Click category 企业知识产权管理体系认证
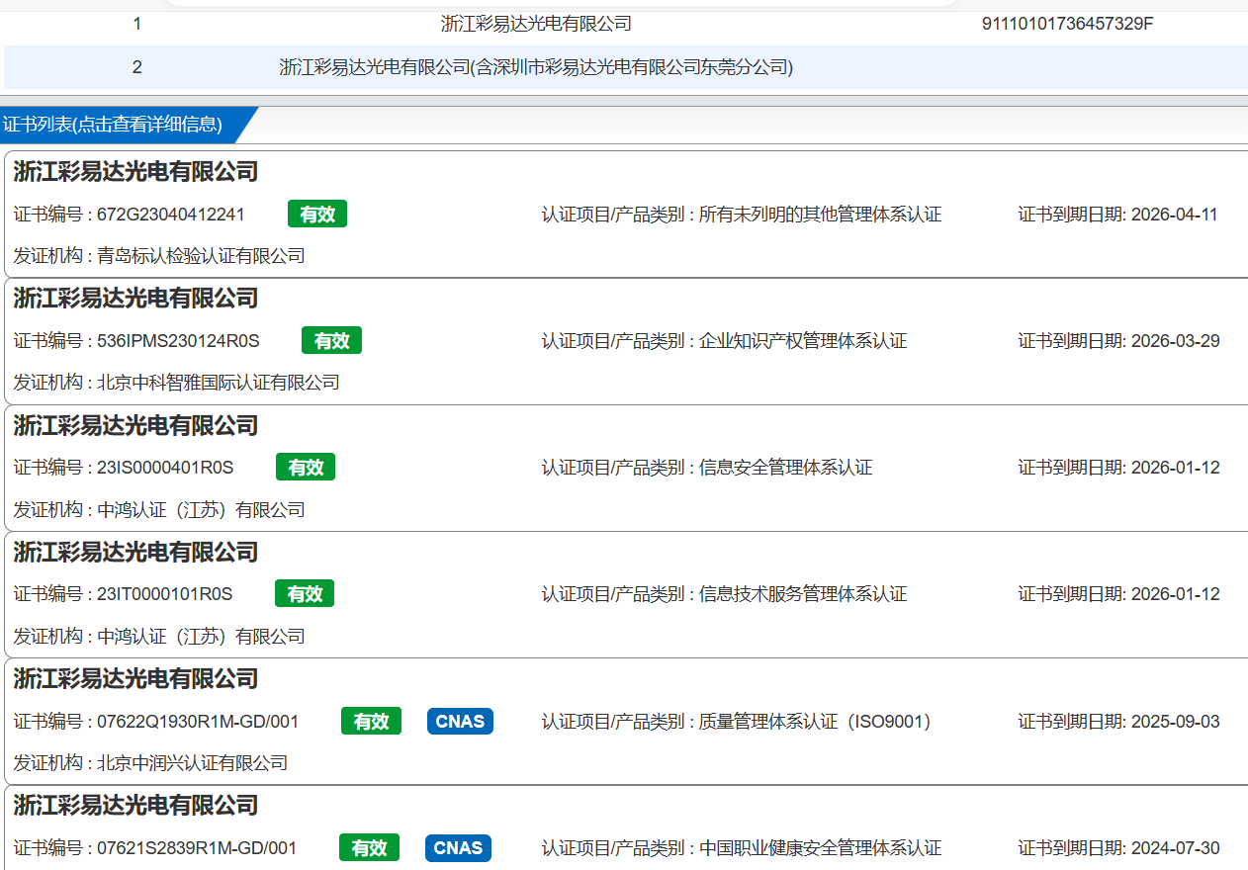Viewport: 1248px width, 870px height. [x=803, y=341]
